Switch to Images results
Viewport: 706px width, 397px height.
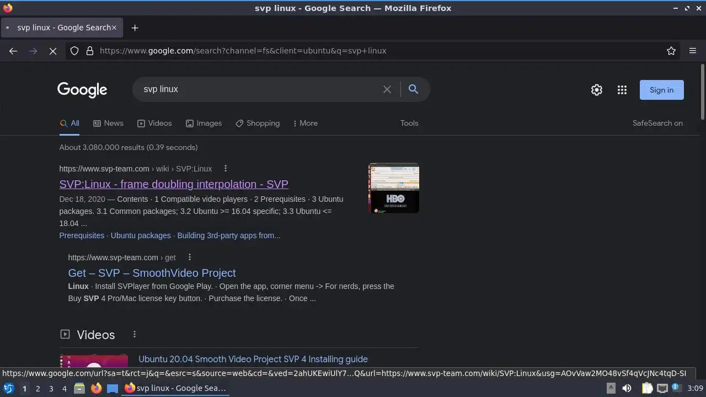pyautogui.click(x=204, y=124)
